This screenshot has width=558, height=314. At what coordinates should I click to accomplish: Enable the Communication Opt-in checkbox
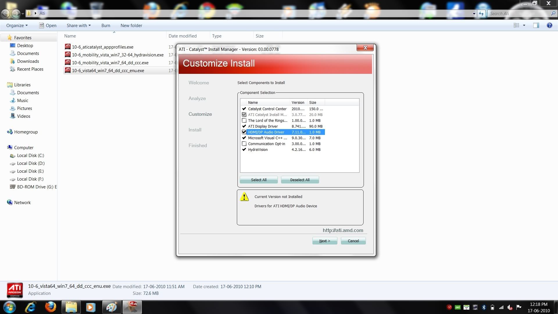(244, 143)
